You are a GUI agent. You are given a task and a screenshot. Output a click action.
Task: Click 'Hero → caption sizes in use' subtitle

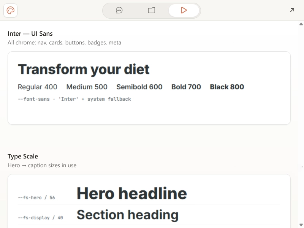pyautogui.click(x=42, y=165)
